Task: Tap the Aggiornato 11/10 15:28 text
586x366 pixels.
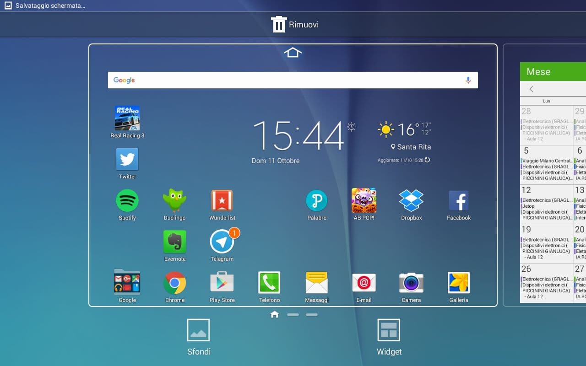Action: pyautogui.click(x=400, y=161)
